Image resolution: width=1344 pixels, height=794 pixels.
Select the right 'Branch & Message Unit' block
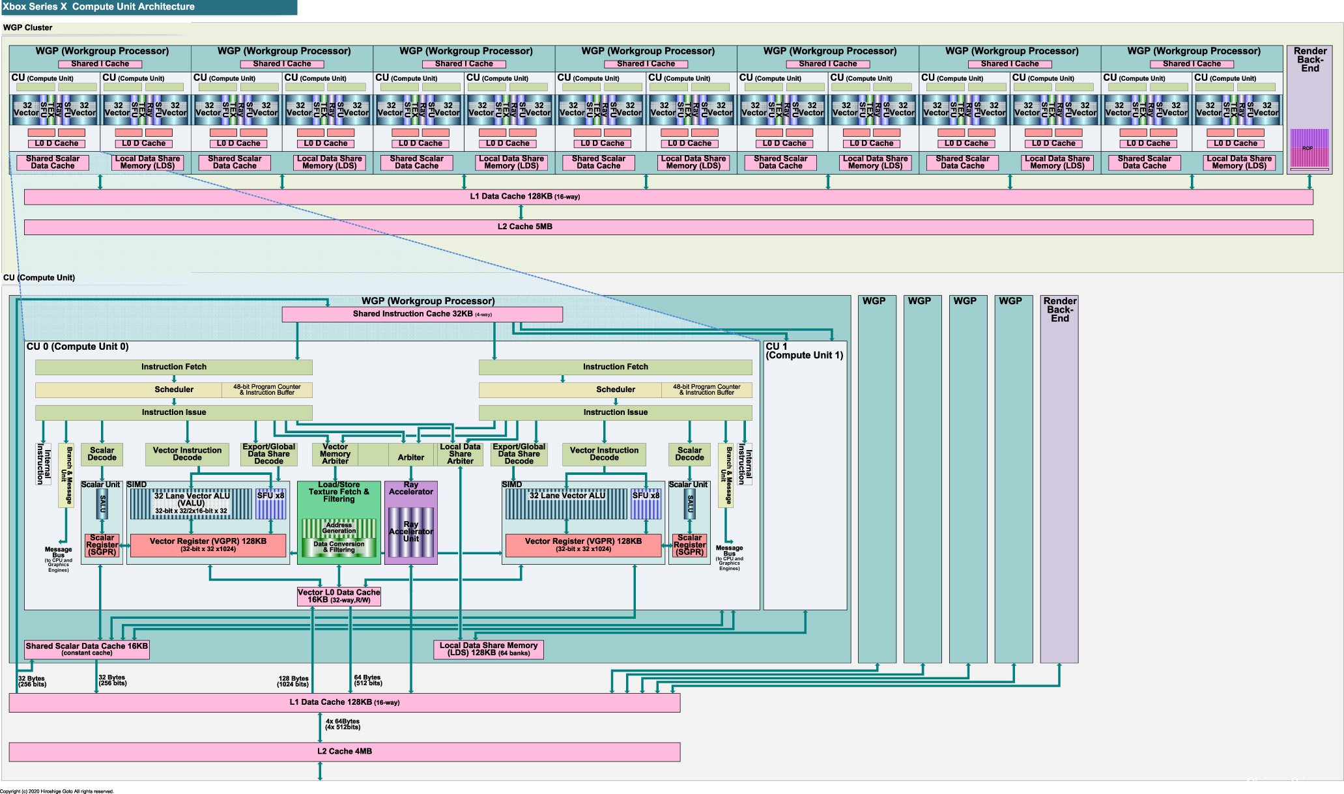725,475
